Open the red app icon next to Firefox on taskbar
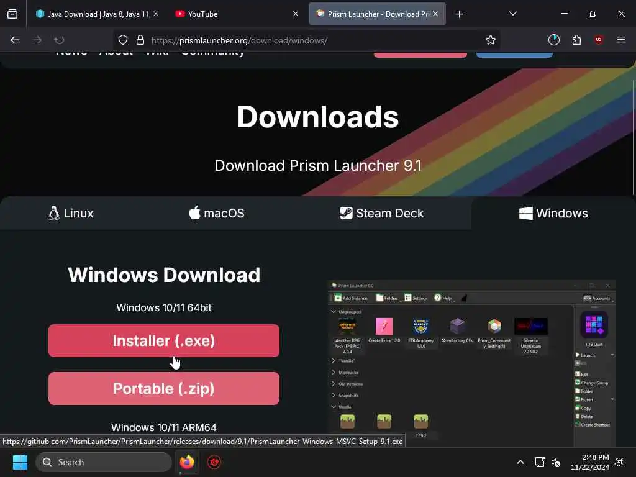The width and height of the screenshot is (636, 477). point(214,462)
